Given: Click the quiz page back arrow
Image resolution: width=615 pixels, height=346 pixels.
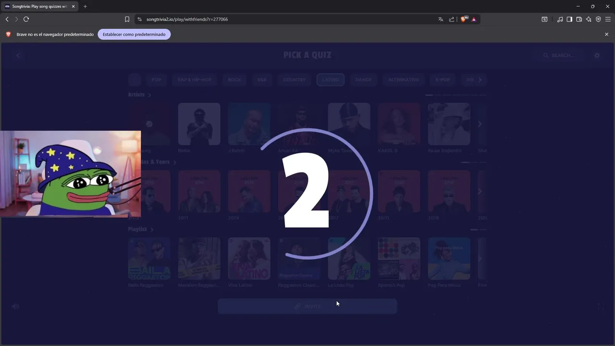Looking at the screenshot, I should coord(18,55).
